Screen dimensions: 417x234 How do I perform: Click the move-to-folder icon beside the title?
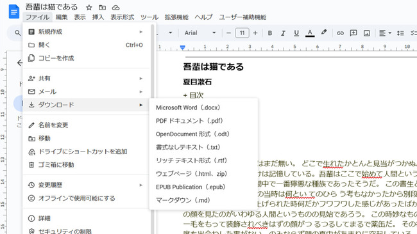[102, 8]
